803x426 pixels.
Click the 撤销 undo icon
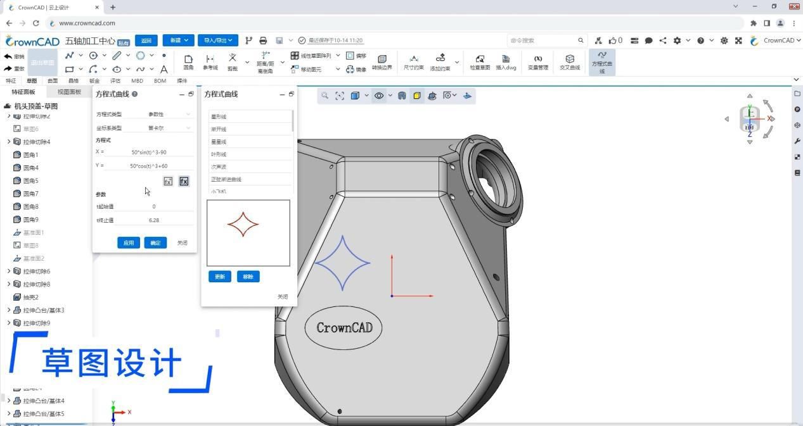14,56
